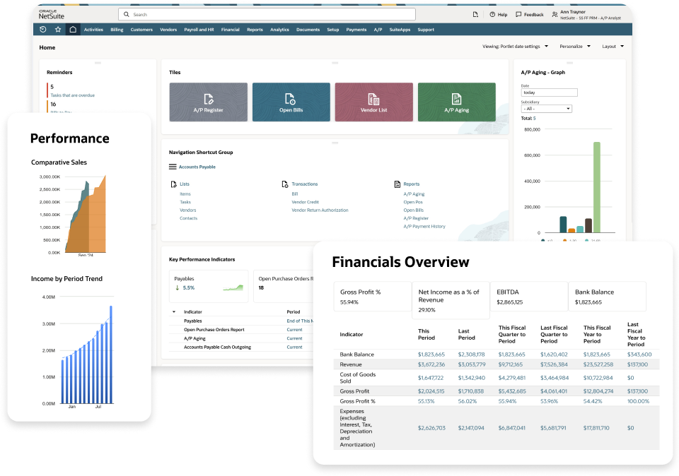Expand the Subsidiary dropdown in A/P Aging

pos(546,109)
